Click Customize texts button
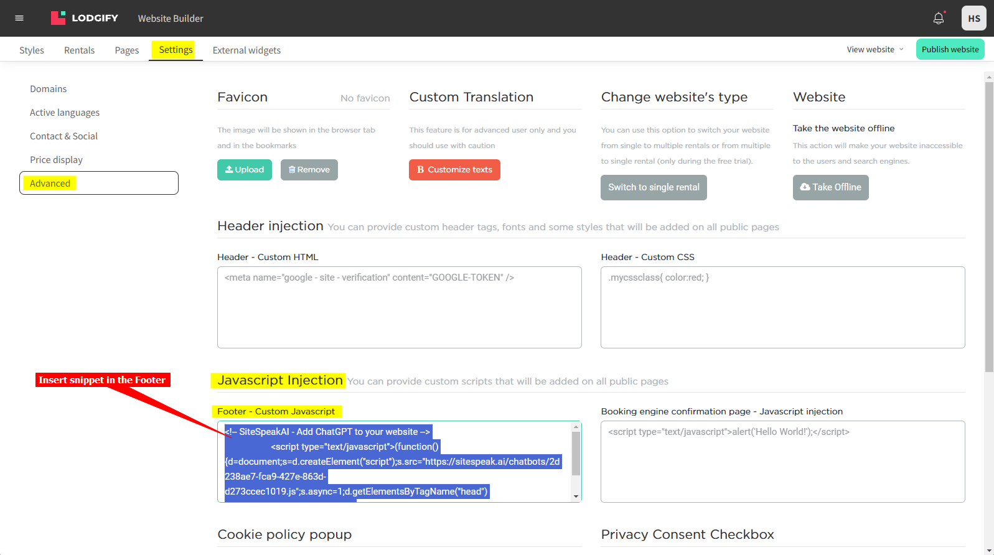The height and width of the screenshot is (555, 994). 454,170
